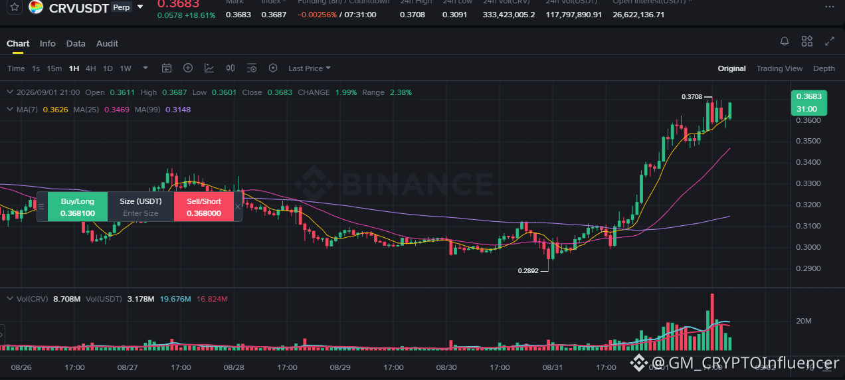
Task: Open the chart grid layout icon
Action: 807,41
